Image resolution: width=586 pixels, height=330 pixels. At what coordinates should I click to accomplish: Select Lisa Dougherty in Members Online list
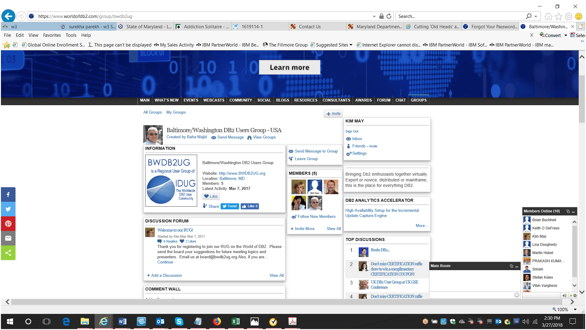(544, 245)
